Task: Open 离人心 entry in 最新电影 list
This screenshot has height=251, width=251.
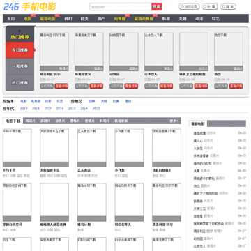Action: [x=198, y=141]
